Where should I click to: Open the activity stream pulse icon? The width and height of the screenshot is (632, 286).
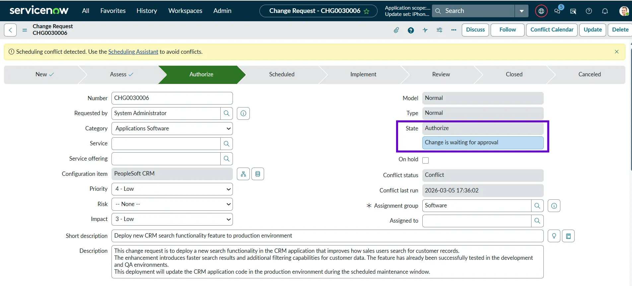[x=425, y=30]
